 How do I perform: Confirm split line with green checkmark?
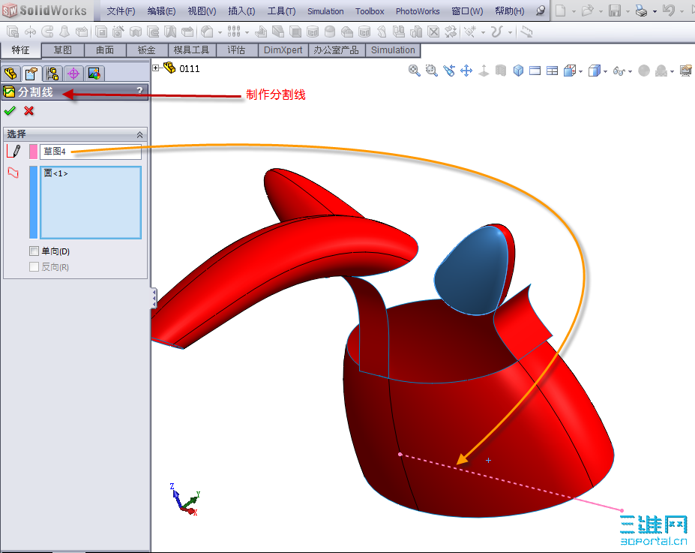coord(10,111)
